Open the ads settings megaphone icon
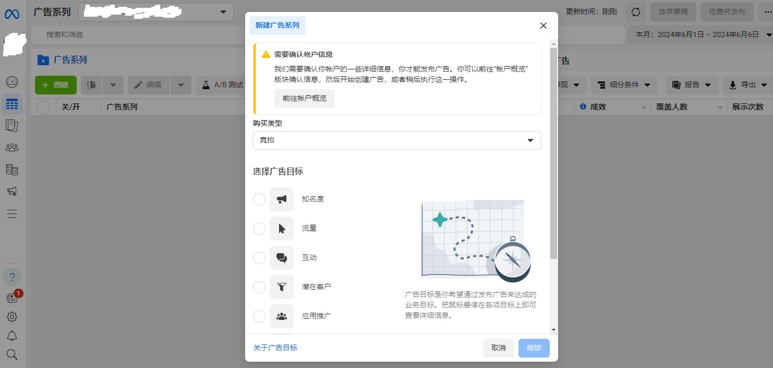This screenshot has height=368, width=773. tap(12, 191)
